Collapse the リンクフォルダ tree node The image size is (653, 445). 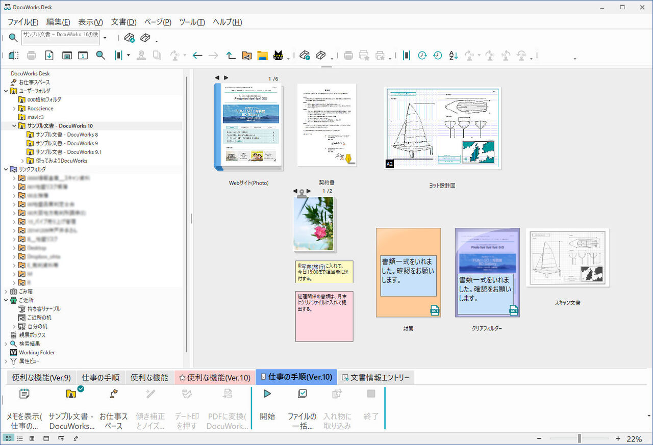[x=6, y=169]
